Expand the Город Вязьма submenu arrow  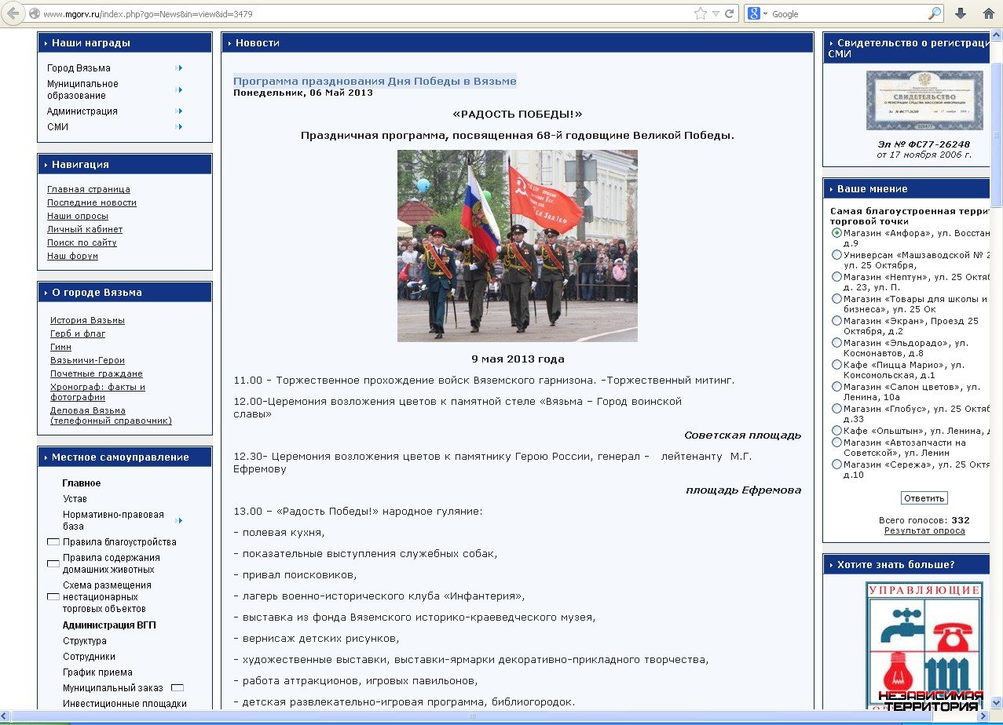(x=179, y=68)
